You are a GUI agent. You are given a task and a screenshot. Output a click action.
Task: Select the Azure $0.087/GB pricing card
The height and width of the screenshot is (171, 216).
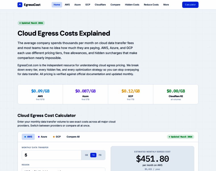coord(86,94)
